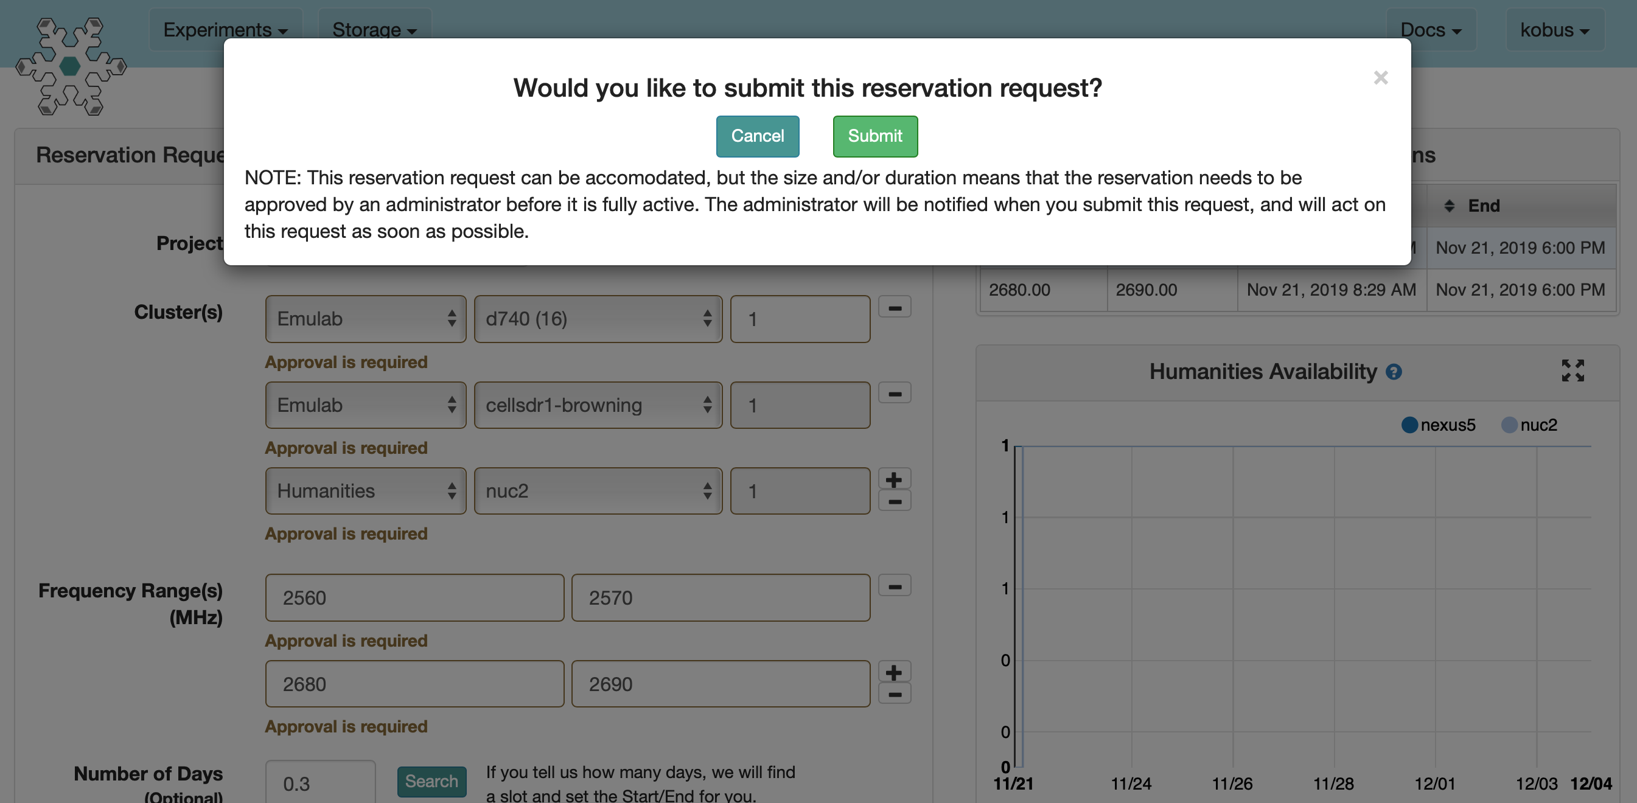1637x803 pixels.
Task: Open the Storage menu
Action: 374,29
